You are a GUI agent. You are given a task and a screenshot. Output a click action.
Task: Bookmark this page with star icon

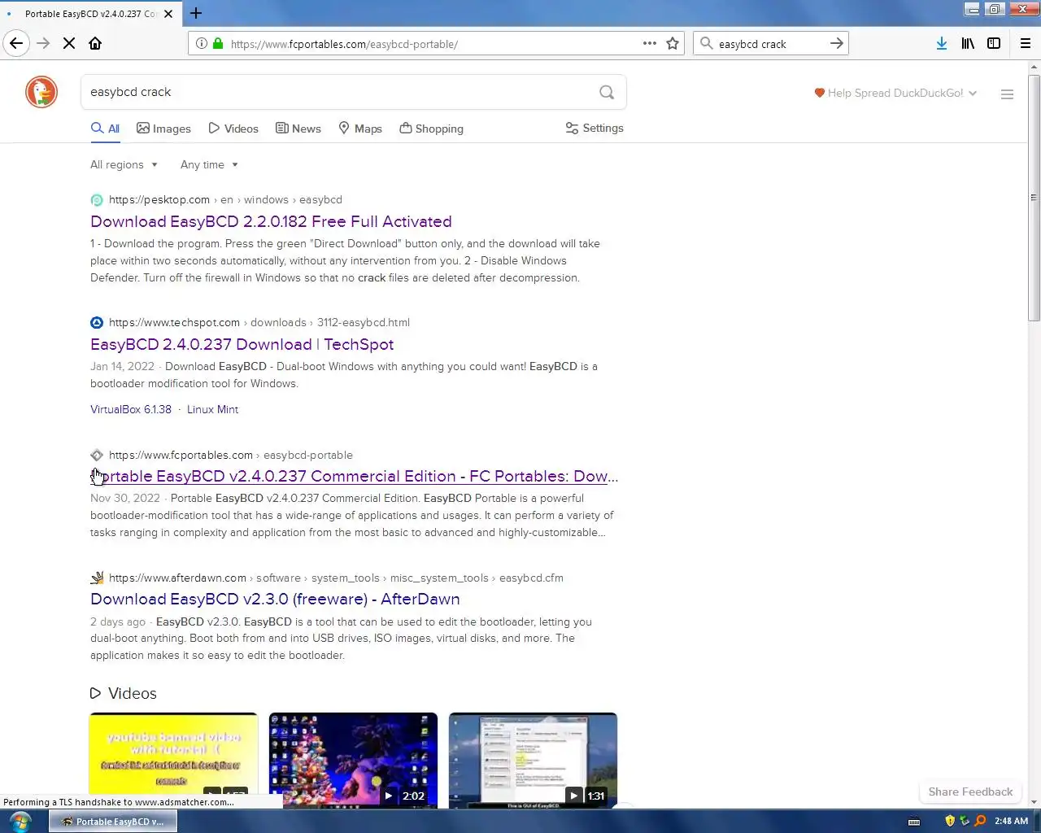coord(673,43)
